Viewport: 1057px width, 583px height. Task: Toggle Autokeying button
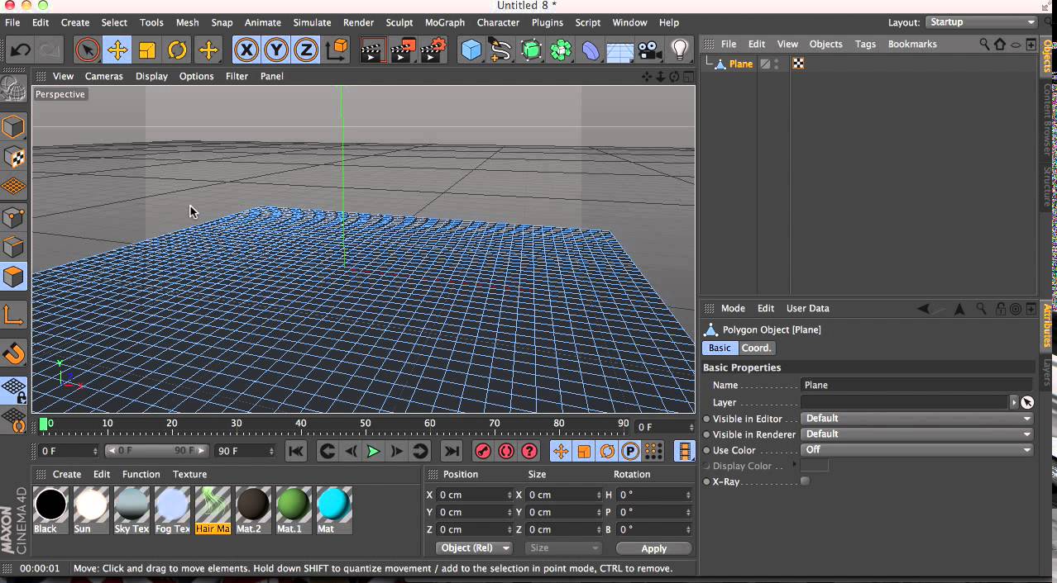[x=506, y=451]
